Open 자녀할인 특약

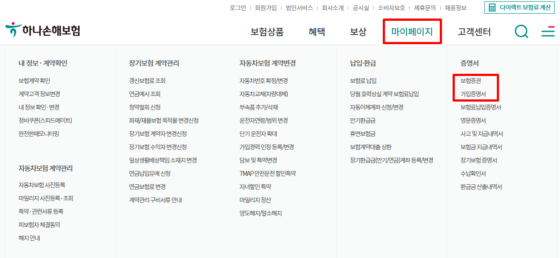pos(255,187)
